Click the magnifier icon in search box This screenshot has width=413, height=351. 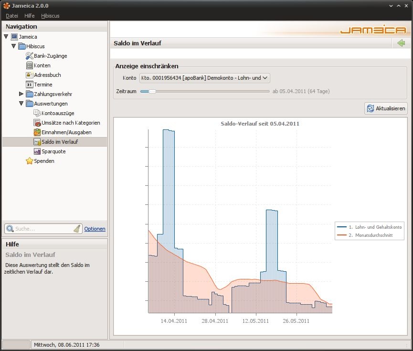[10, 229]
